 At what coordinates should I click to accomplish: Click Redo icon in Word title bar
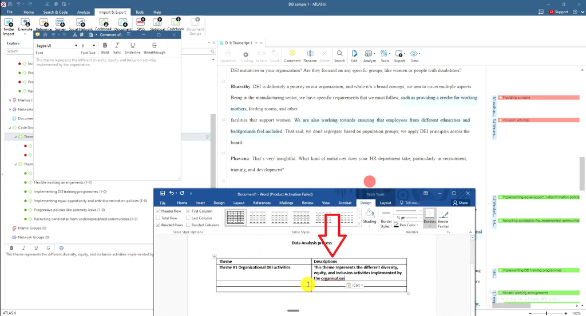point(182,193)
